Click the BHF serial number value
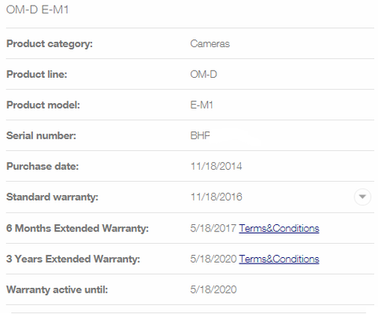Viewport: 378px width, 317px height. pyautogui.click(x=200, y=135)
